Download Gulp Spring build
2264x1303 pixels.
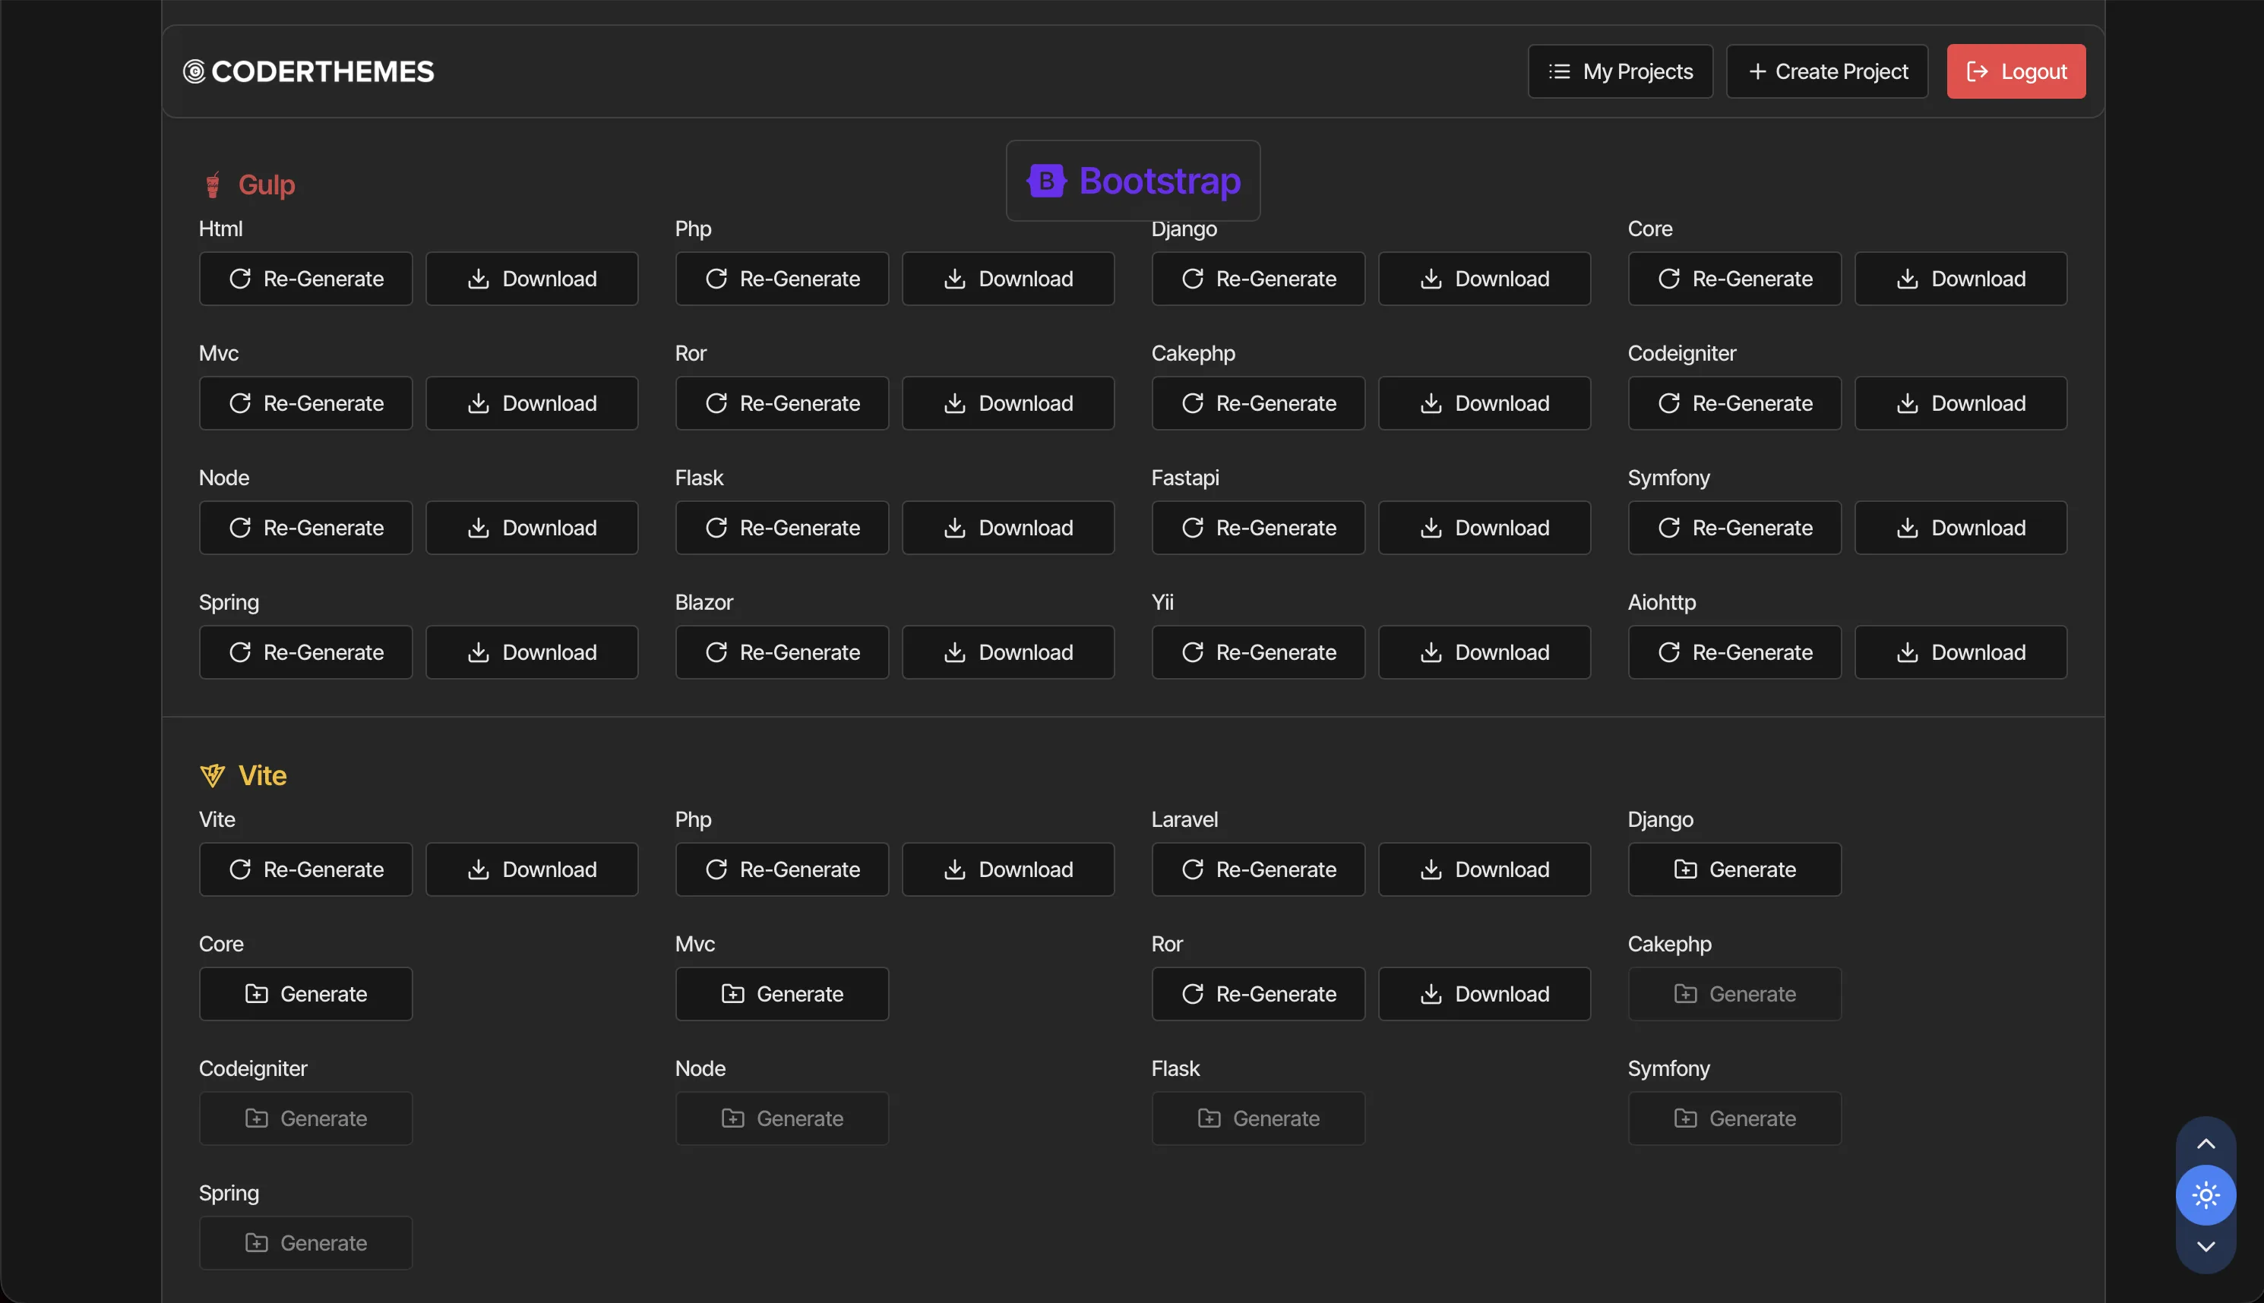(532, 651)
